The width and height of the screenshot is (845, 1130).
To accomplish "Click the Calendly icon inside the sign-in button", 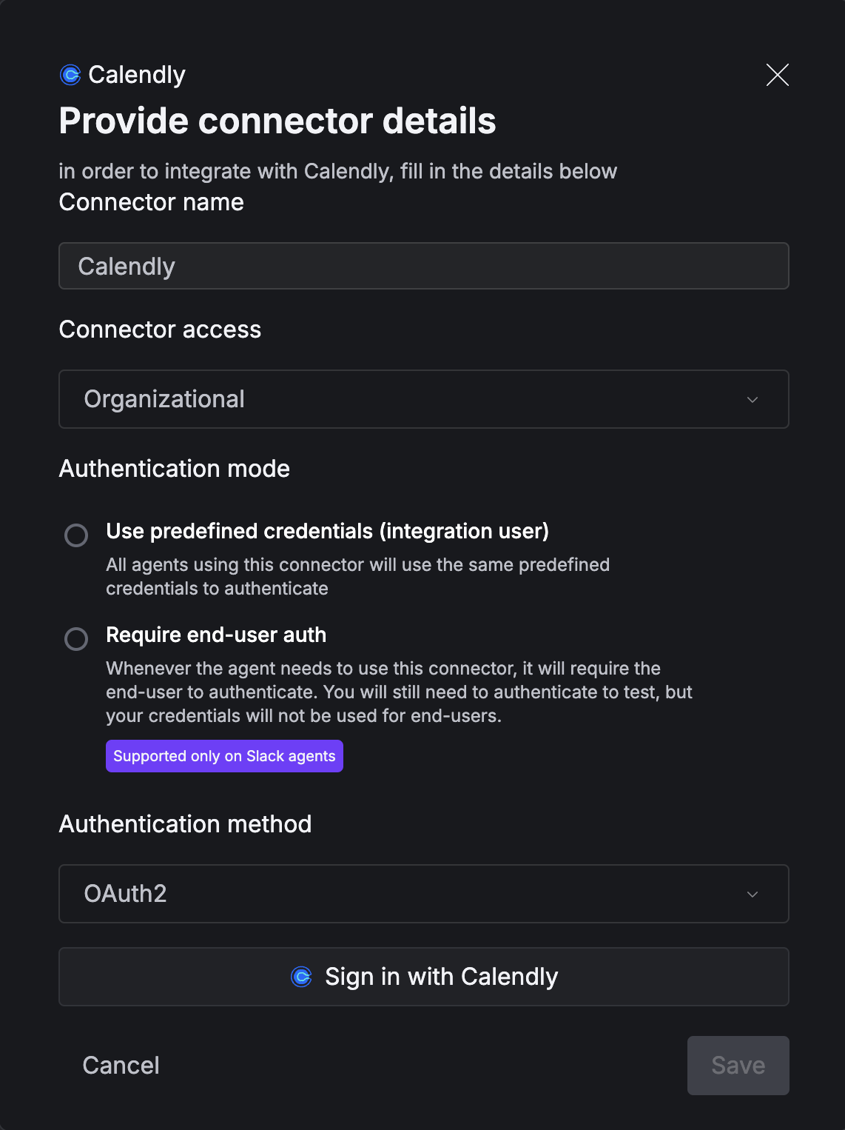I will (x=301, y=977).
